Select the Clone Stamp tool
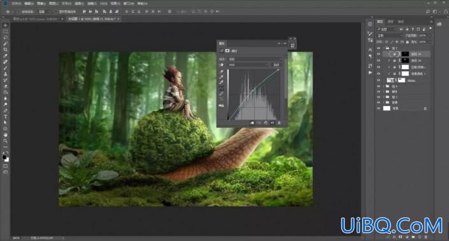The image size is (449, 241). (5, 74)
